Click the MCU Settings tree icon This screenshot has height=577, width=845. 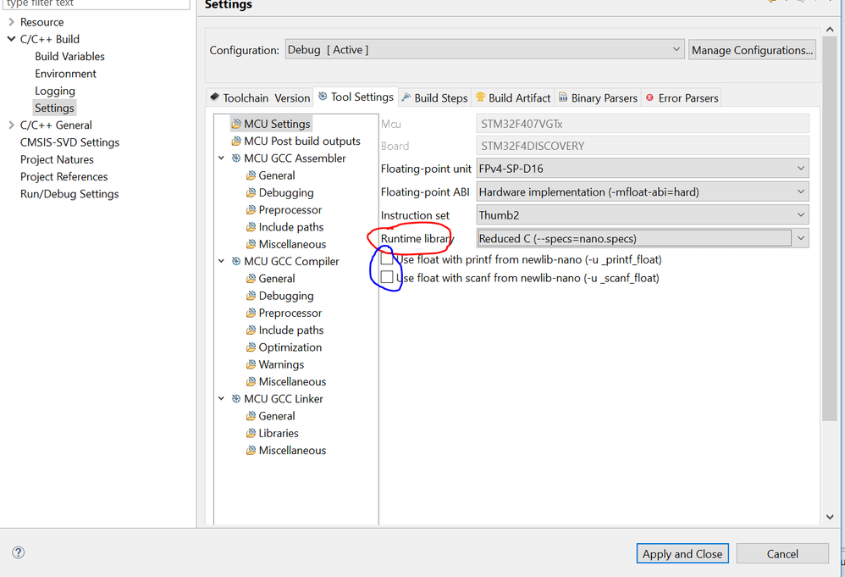[236, 125]
